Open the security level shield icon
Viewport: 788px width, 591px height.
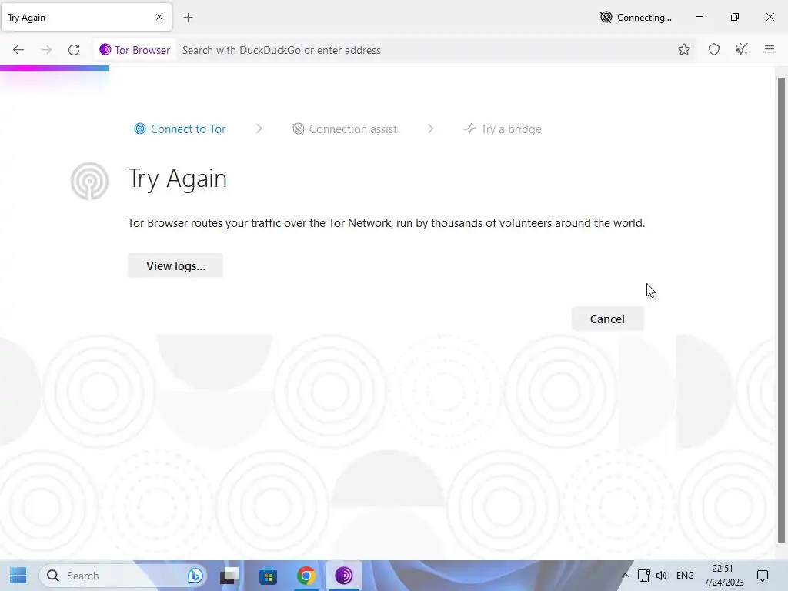(x=713, y=49)
